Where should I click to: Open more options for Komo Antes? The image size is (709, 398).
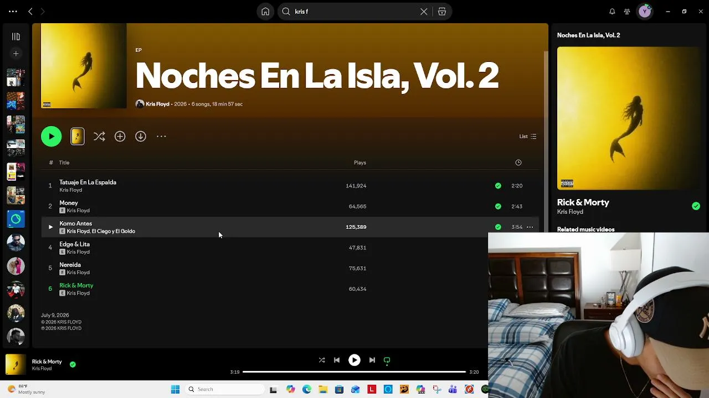tap(530, 227)
